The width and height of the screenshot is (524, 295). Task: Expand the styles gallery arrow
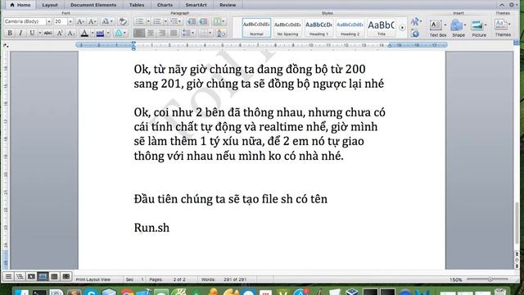402,28
